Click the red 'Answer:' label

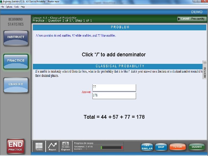coord(86,92)
